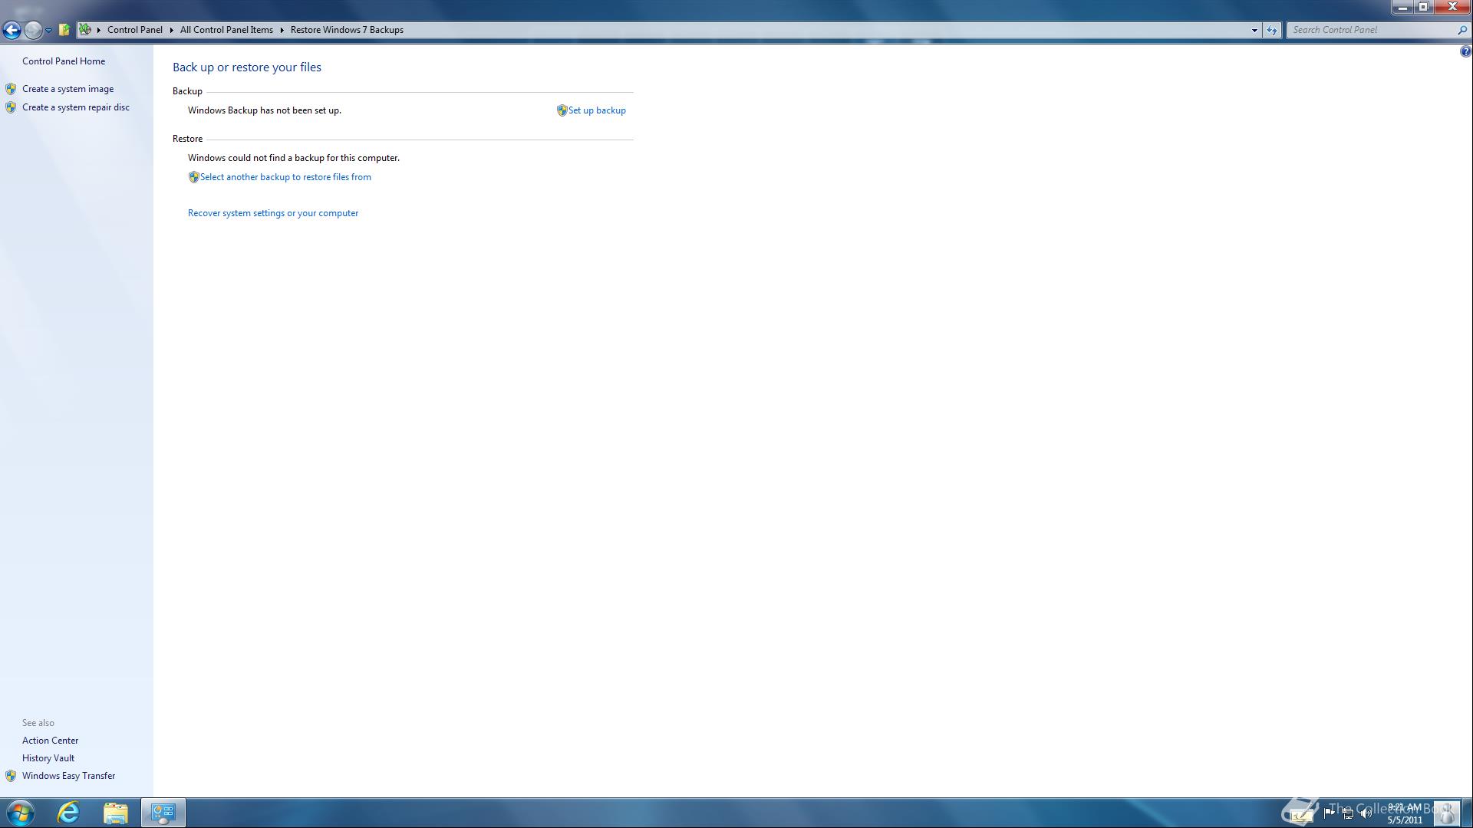This screenshot has width=1473, height=828.
Task: Click 'Windows could not find a backup' text
Action: click(x=294, y=158)
